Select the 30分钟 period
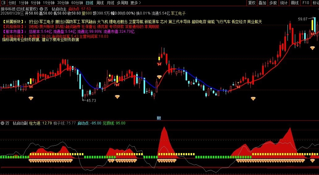This screenshot has height=175, width=319. click(63, 3)
